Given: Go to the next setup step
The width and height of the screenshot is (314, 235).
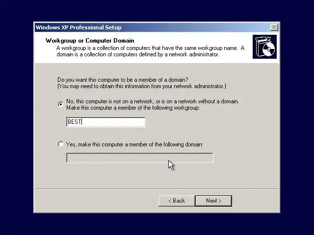Looking at the screenshot, I should (213, 201).
